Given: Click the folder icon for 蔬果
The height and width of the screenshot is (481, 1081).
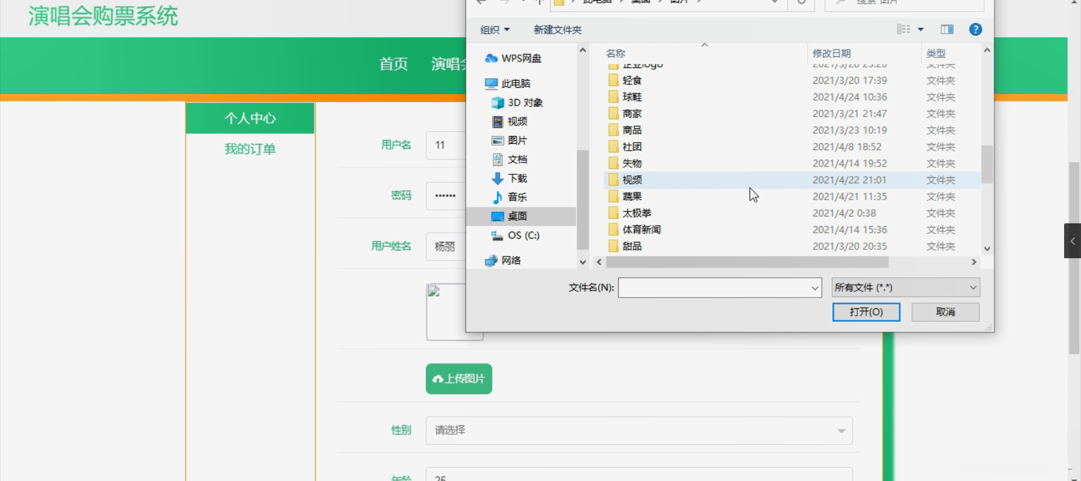Looking at the screenshot, I should pyautogui.click(x=614, y=196).
